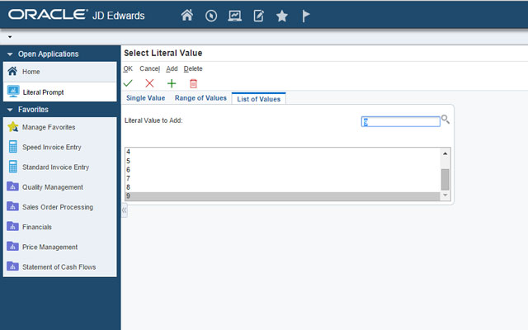Screen dimensions: 528x330
Task: Switch to the Range of Values tab
Action: [200, 98]
